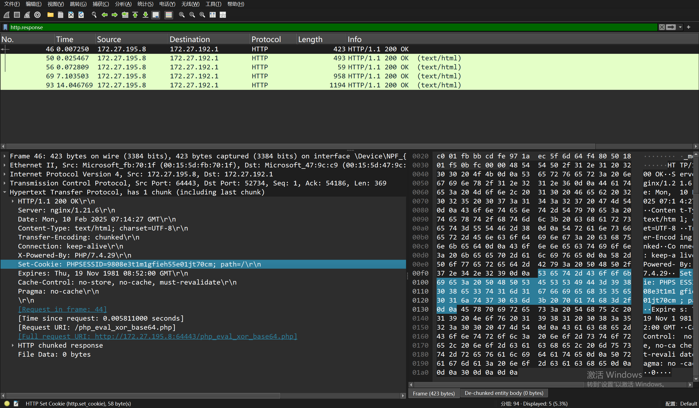Click the find packet magnifier icon
The height and width of the screenshot is (408, 699).
coord(94,15)
